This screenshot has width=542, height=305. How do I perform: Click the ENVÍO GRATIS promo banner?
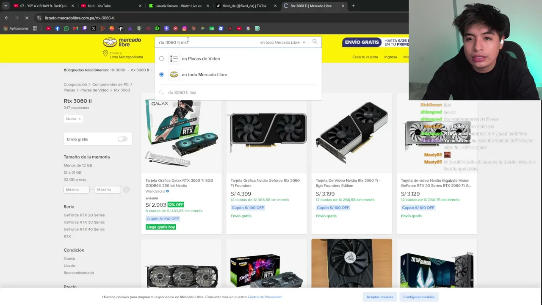pyautogui.click(x=375, y=42)
